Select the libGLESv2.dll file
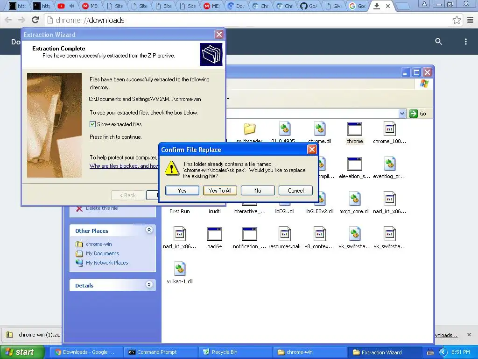 tap(319, 211)
